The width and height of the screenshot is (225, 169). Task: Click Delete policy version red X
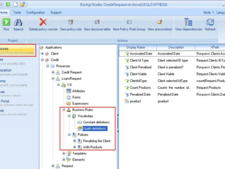coord(43,22)
